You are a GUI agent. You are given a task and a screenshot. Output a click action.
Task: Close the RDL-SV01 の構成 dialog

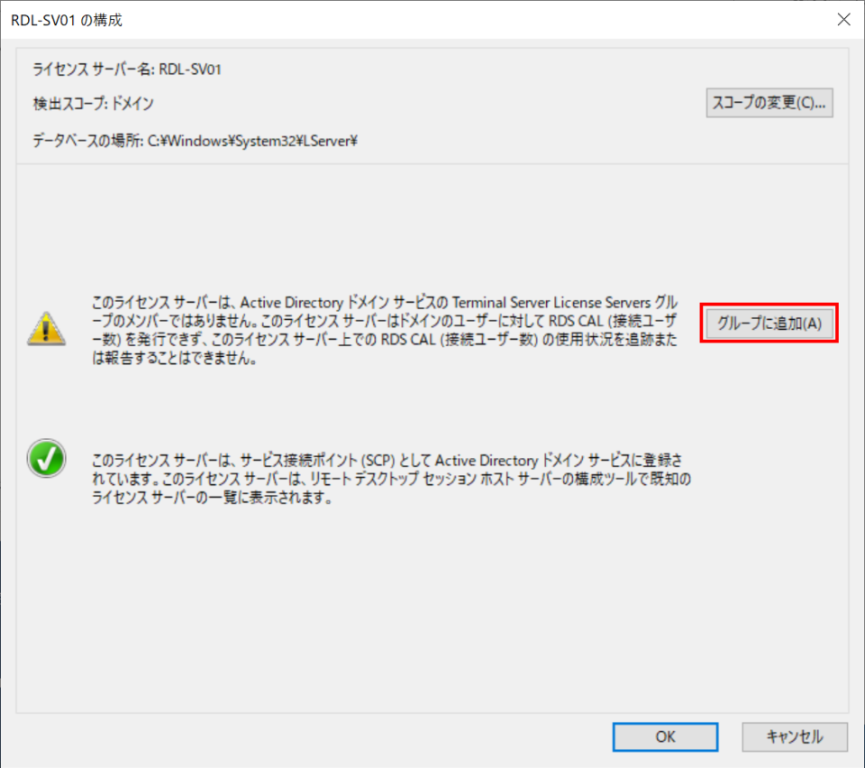coord(843,19)
